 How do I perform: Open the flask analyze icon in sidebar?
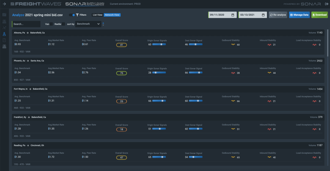tap(4, 34)
